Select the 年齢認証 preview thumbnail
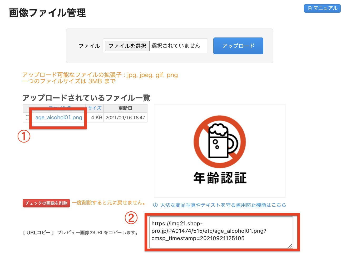The width and height of the screenshot is (345, 256). coord(219,150)
